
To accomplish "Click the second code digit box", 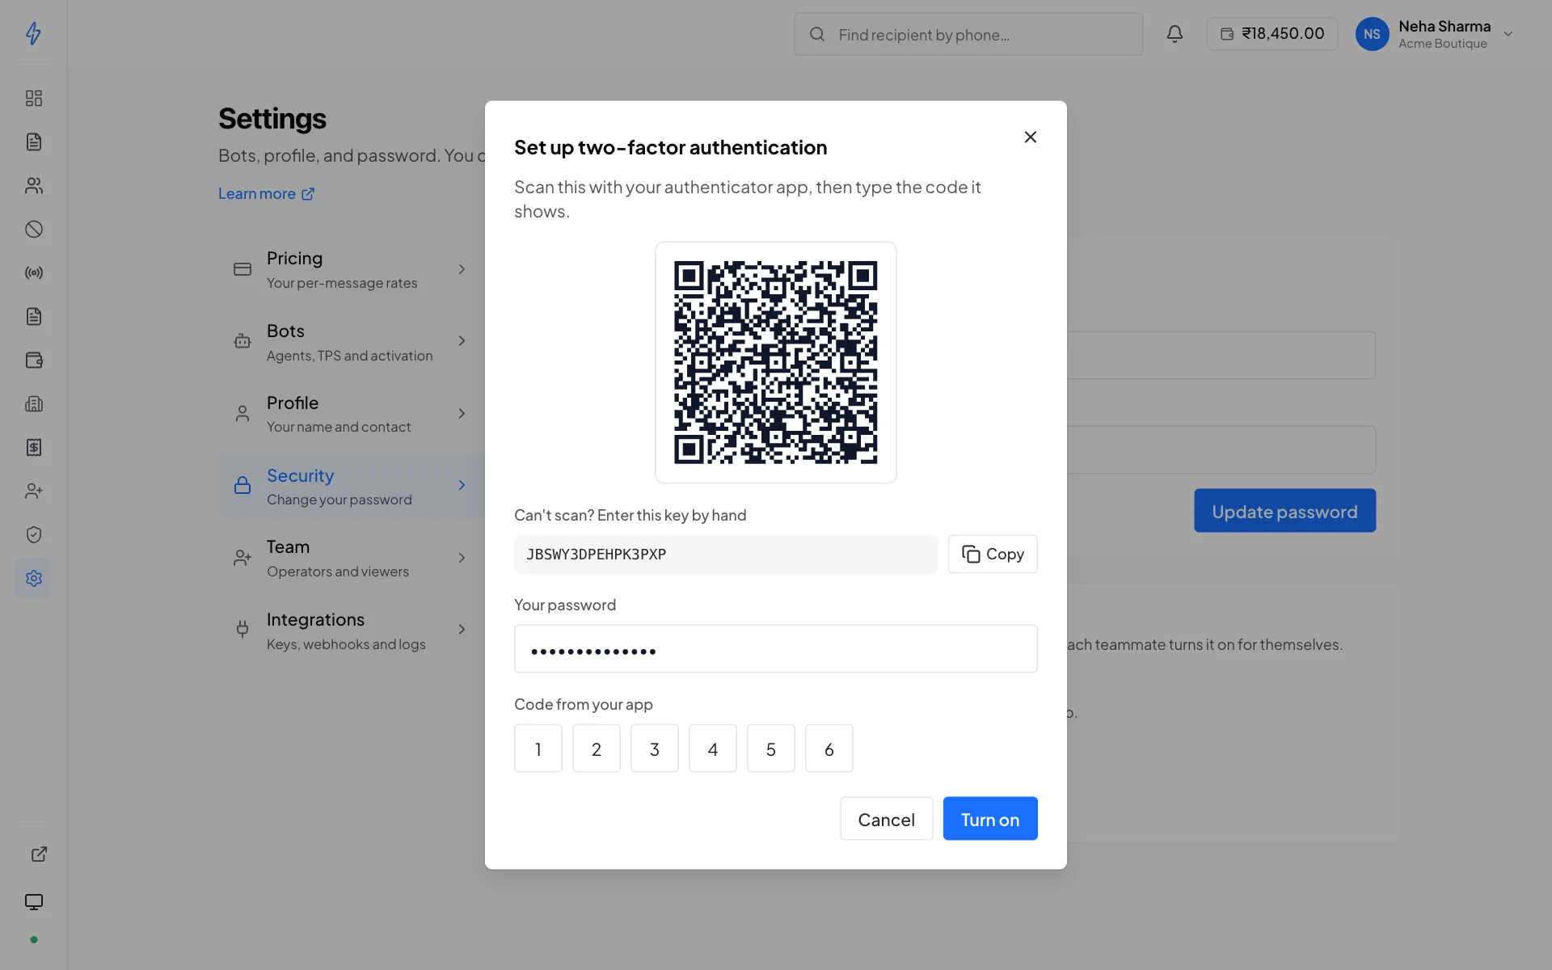I will tap(597, 749).
